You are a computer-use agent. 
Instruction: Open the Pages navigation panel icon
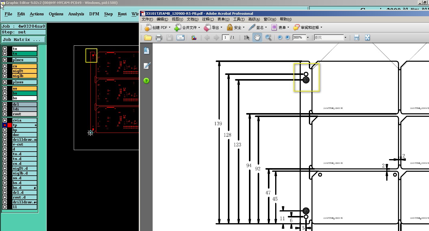[x=147, y=51]
